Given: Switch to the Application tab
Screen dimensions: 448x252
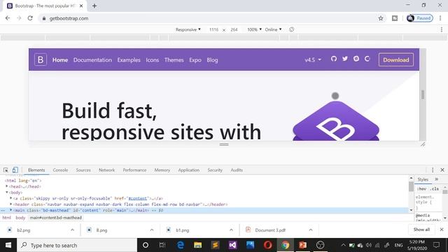Looking at the screenshot, I should 188,170.
